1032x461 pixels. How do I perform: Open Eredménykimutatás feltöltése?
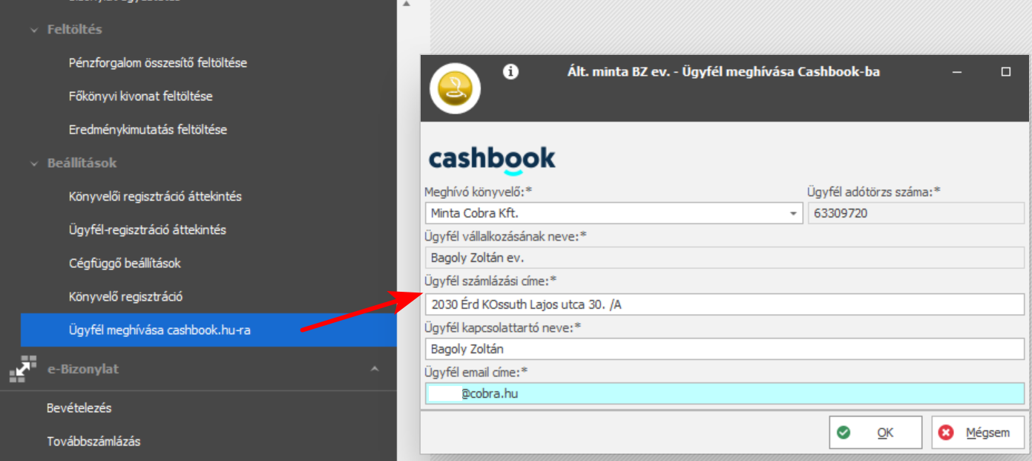[x=148, y=130]
